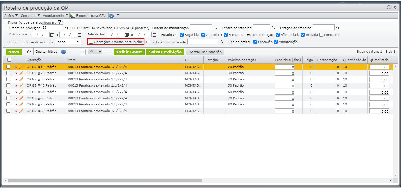Open the Estado da baixa de insumos dropdown
Viewport: 401px width, 188px height.
coord(68,42)
